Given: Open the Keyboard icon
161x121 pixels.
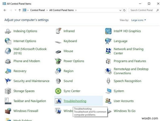Looking at the screenshot, I should [58, 42].
